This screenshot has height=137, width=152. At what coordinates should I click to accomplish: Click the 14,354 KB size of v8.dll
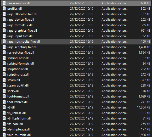pos(144,107)
